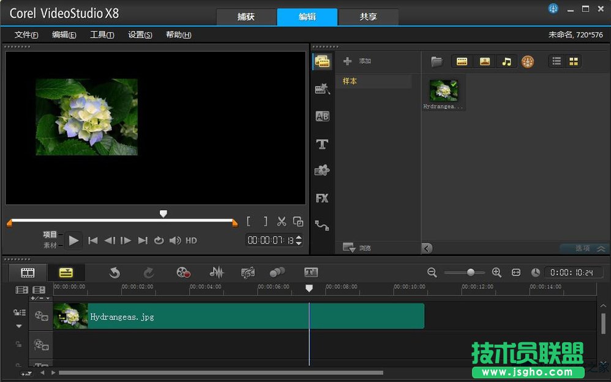The height and width of the screenshot is (382, 611).
Task: Click the scissors split clip icon
Action: [282, 222]
